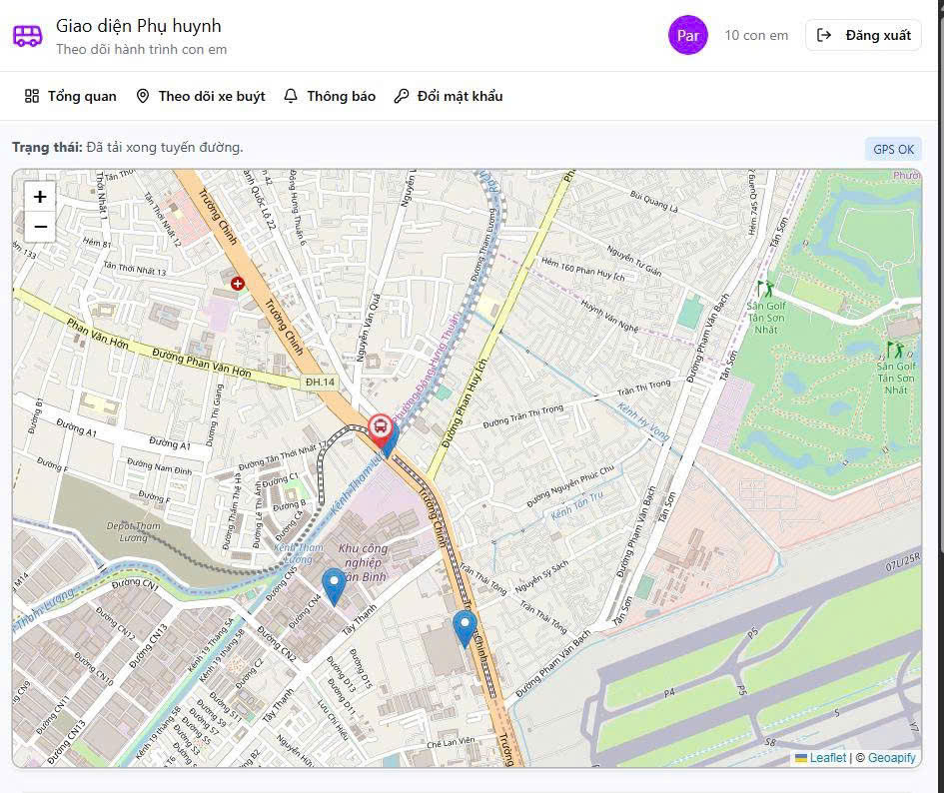Open the Leaflet attribution link

coord(827,758)
